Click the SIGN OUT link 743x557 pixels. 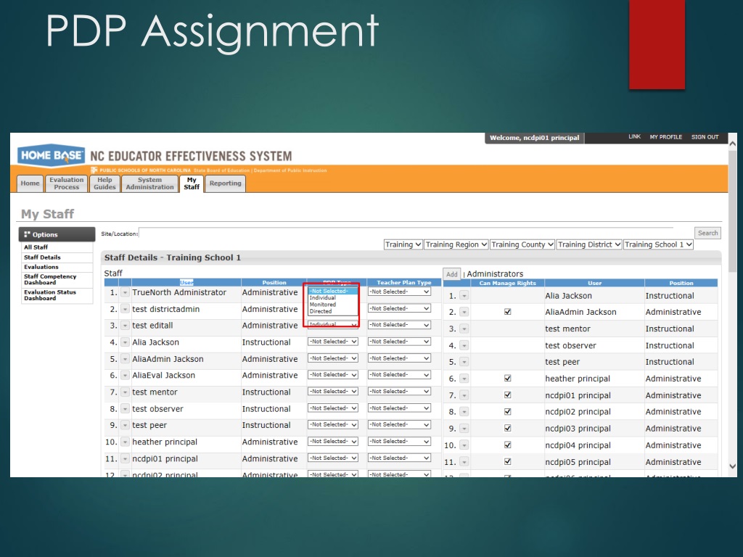tap(705, 137)
